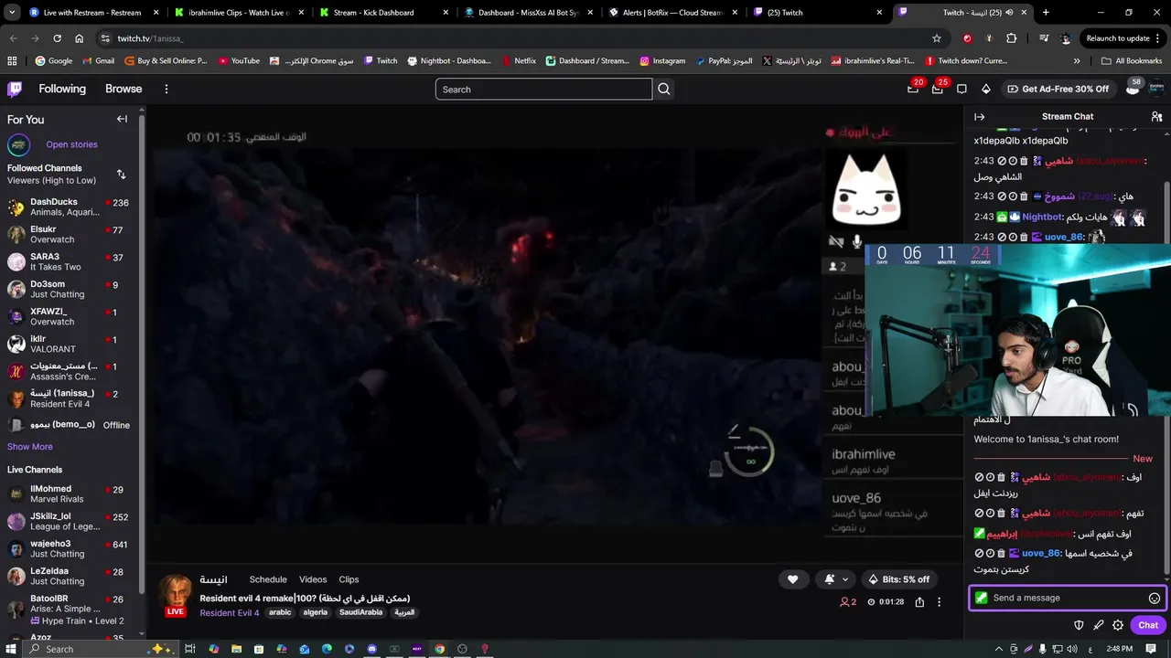
Task: Click the SaudiArabia stream tag
Action: tap(360, 612)
